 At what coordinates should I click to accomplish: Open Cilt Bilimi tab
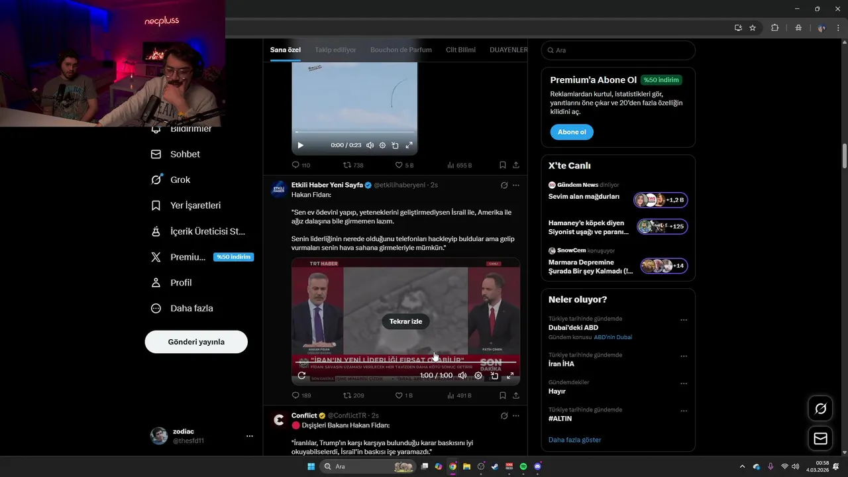(460, 50)
